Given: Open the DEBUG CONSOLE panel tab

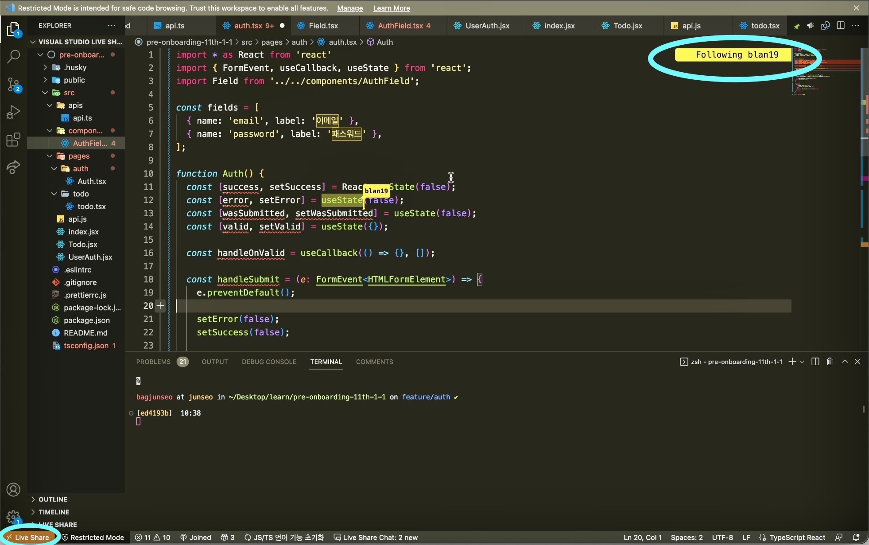Looking at the screenshot, I should point(269,362).
